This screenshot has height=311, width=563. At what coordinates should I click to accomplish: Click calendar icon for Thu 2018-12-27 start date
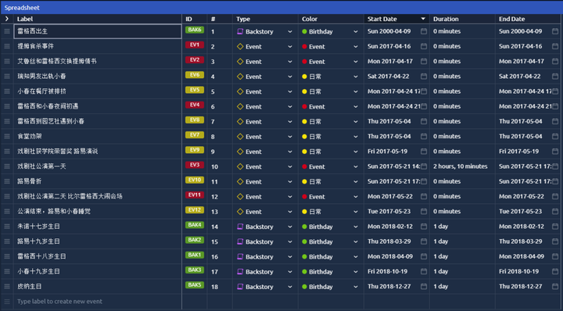click(424, 287)
